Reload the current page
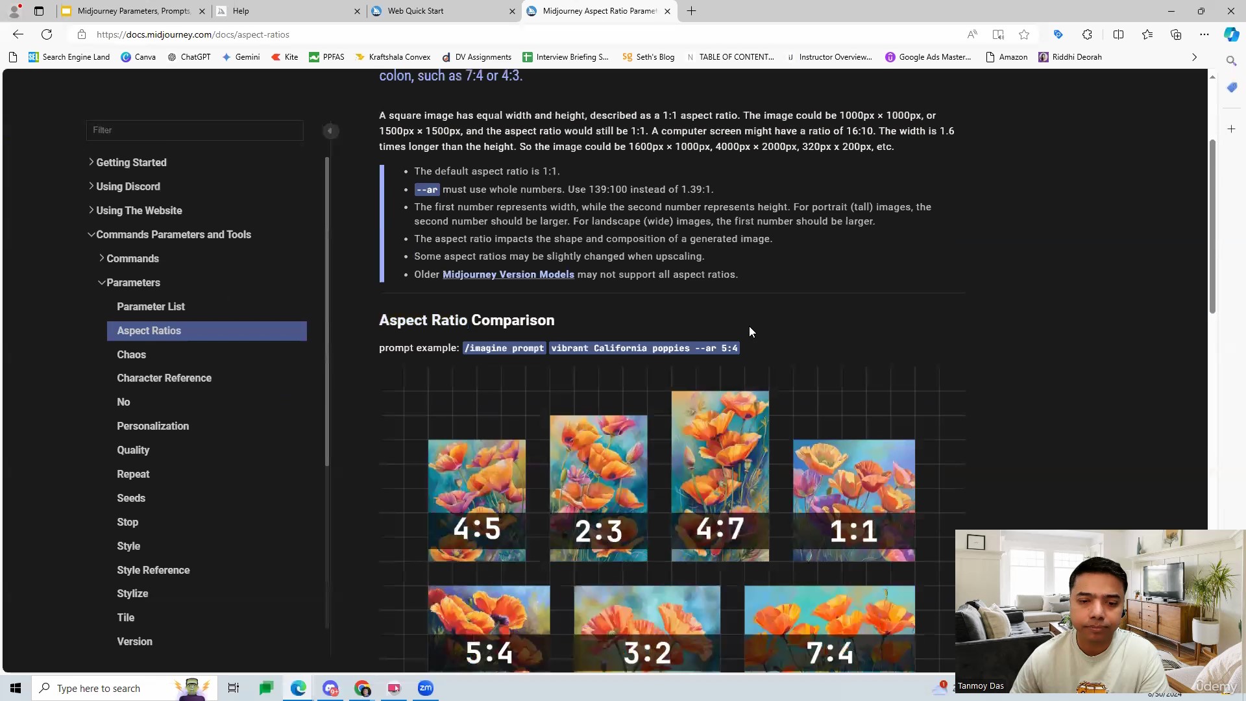1246x701 pixels. click(47, 34)
